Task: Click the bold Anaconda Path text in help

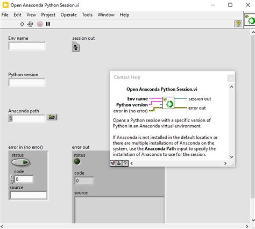Action: pos(160,149)
